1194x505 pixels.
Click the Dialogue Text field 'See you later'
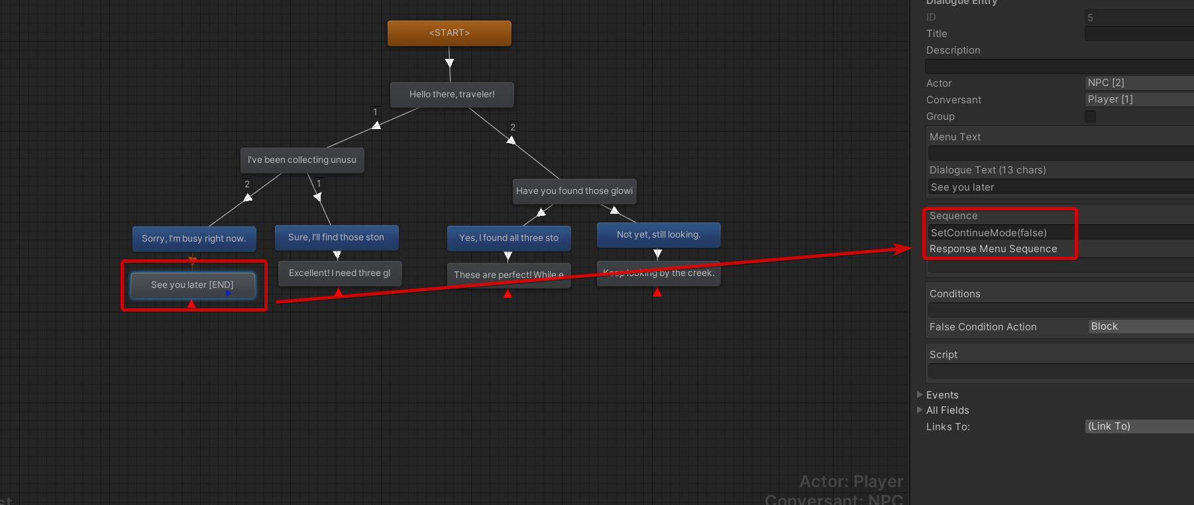pos(1061,187)
